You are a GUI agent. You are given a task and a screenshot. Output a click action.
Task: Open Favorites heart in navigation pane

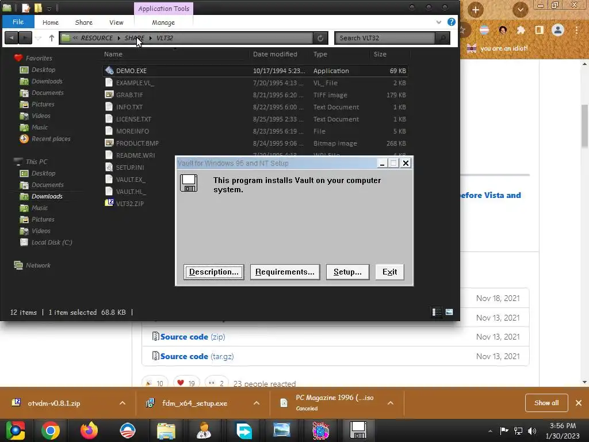(x=18, y=58)
